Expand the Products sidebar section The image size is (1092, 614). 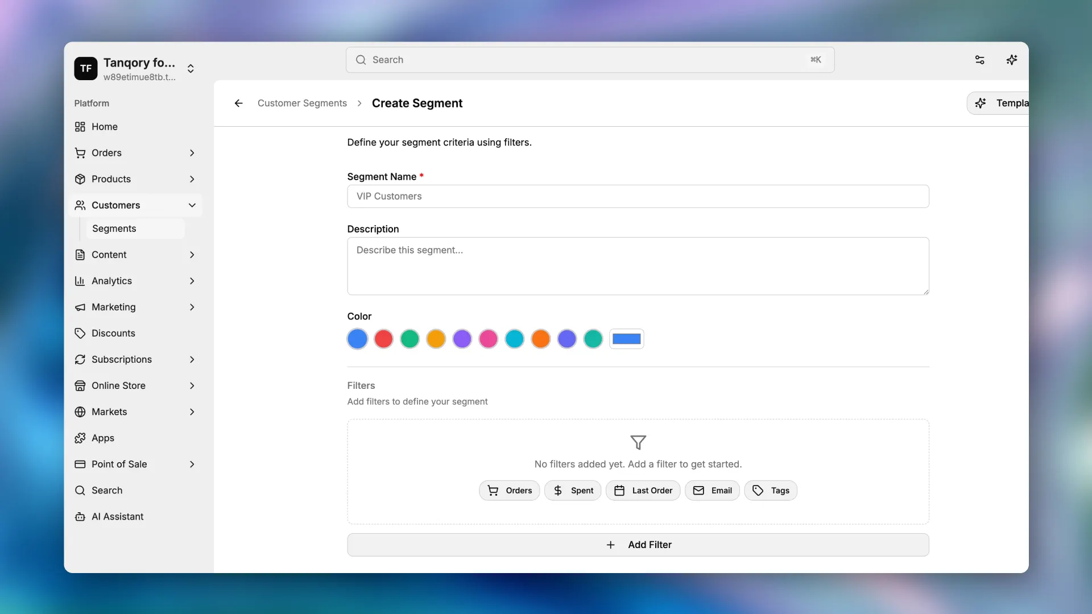(192, 179)
